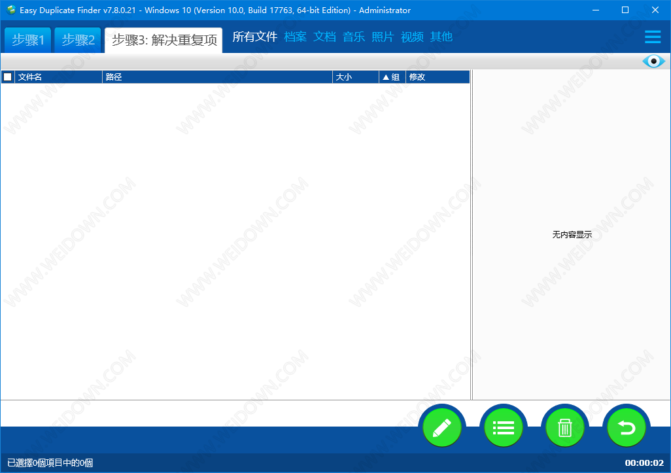Image resolution: width=671 pixels, height=473 pixels.
Task: Click the green trash delete button
Action: point(565,428)
